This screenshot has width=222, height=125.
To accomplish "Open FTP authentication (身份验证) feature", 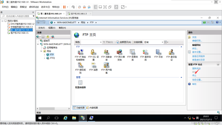I will [172, 55].
